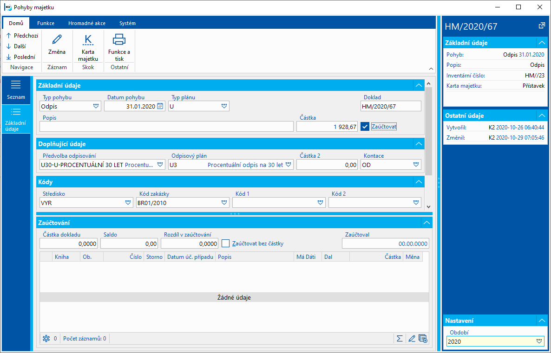Click the Částka dokladu field

tap(68, 244)
